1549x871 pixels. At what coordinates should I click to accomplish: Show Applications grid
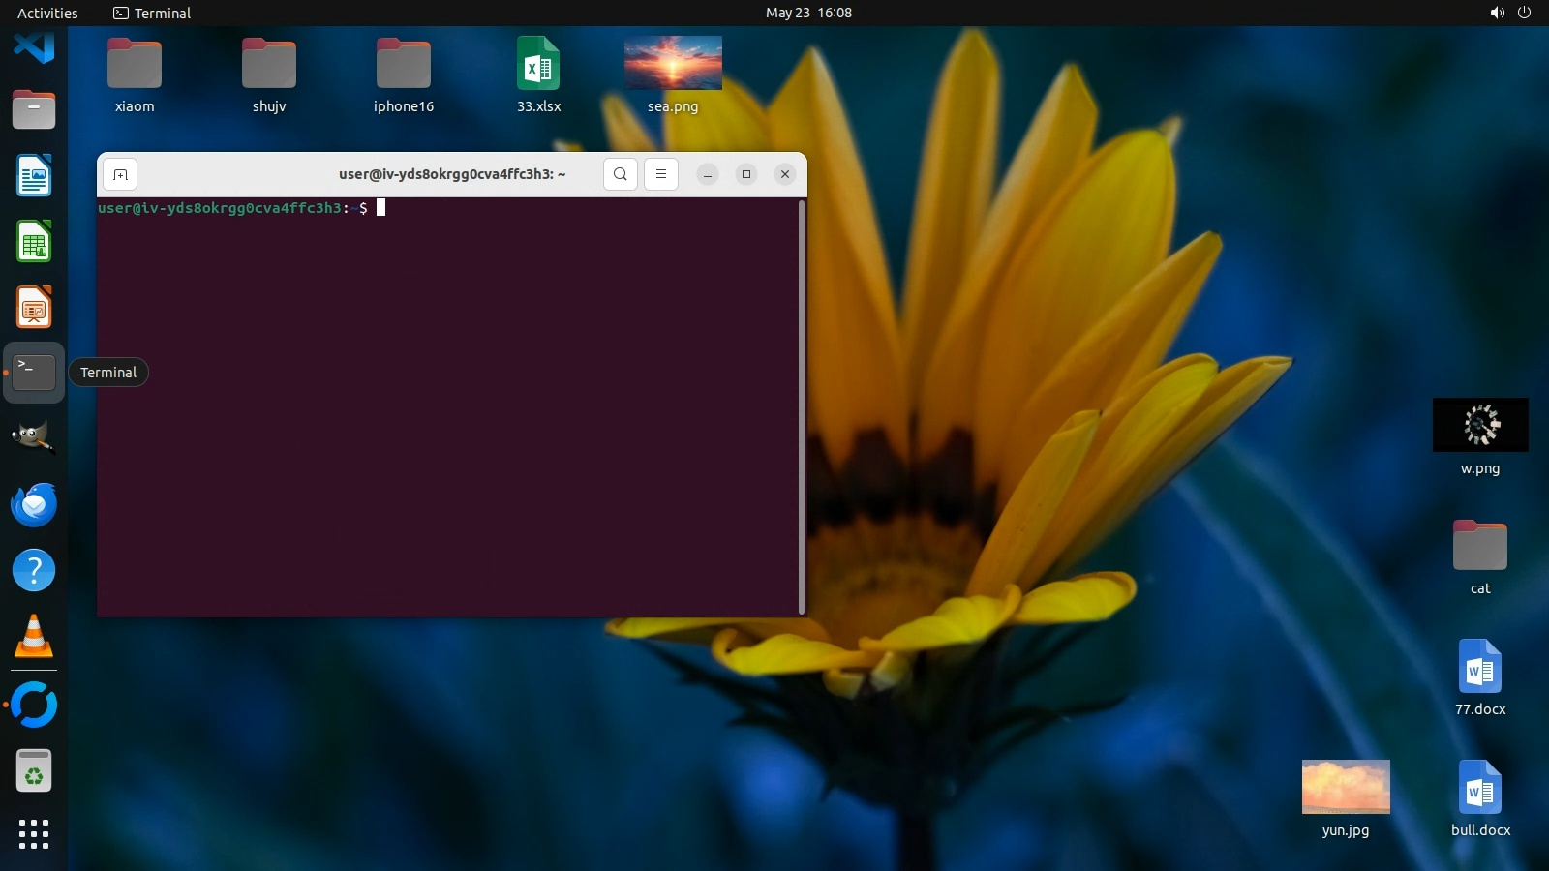tap(34, 834)
